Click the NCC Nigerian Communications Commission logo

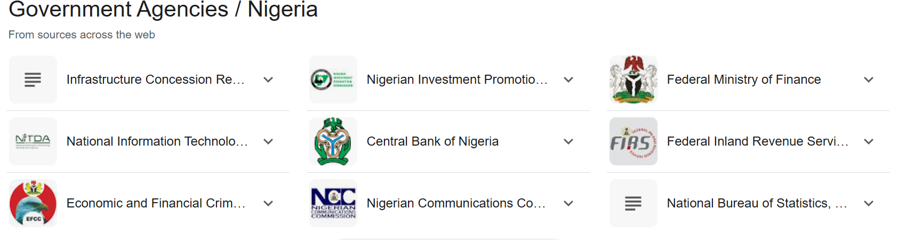333,203
